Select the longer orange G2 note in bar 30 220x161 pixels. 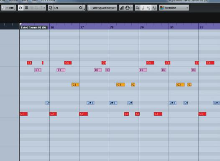(x=180, y=85)
